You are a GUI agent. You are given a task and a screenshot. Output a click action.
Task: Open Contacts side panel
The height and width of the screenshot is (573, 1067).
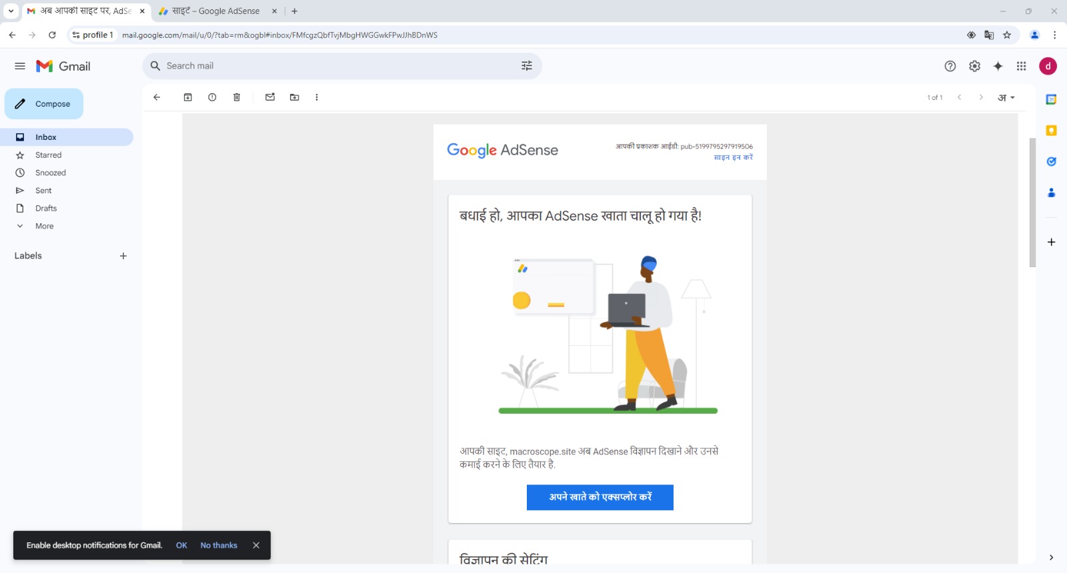pyautogui.click(x=1052, y=193)
